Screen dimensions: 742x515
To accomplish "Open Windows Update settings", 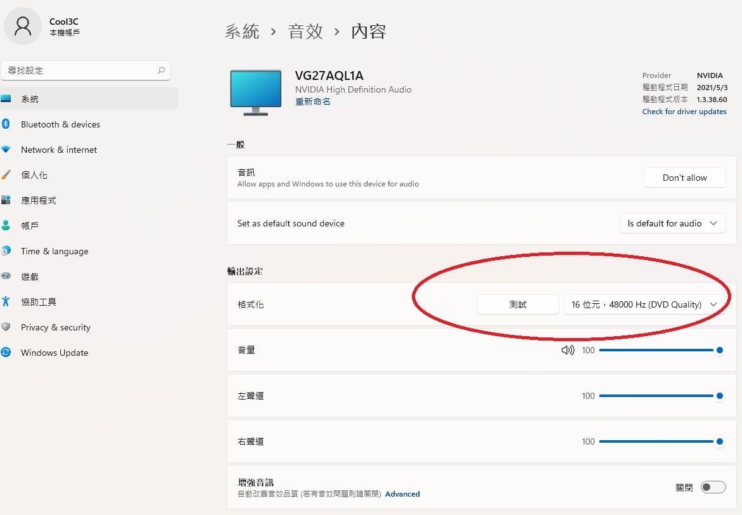I will coord(89,353).
